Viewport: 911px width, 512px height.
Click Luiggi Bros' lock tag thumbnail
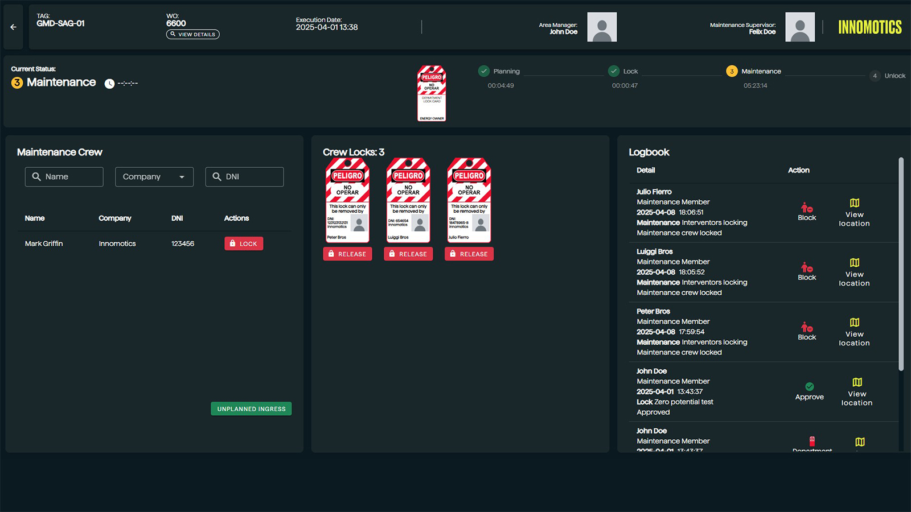tap(408, 201)
